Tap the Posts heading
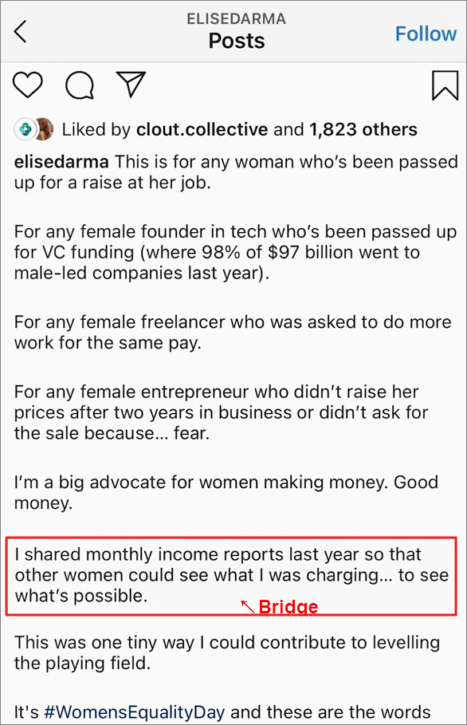 coord(237,41)
